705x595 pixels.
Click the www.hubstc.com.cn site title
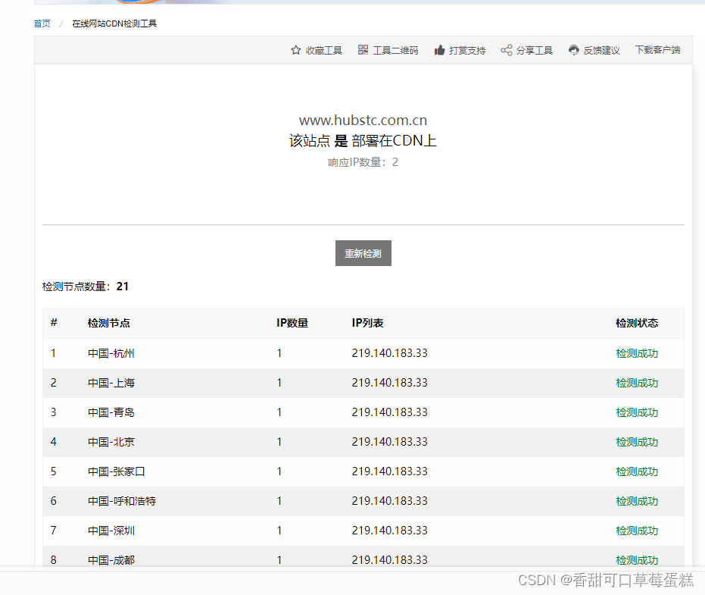coord(363,119)
